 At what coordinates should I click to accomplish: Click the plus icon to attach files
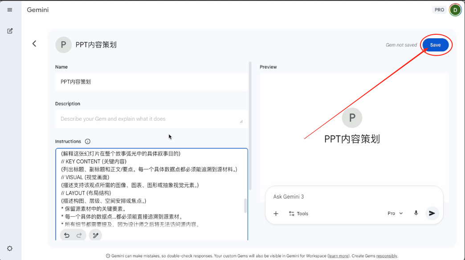(x=276, y=213)
